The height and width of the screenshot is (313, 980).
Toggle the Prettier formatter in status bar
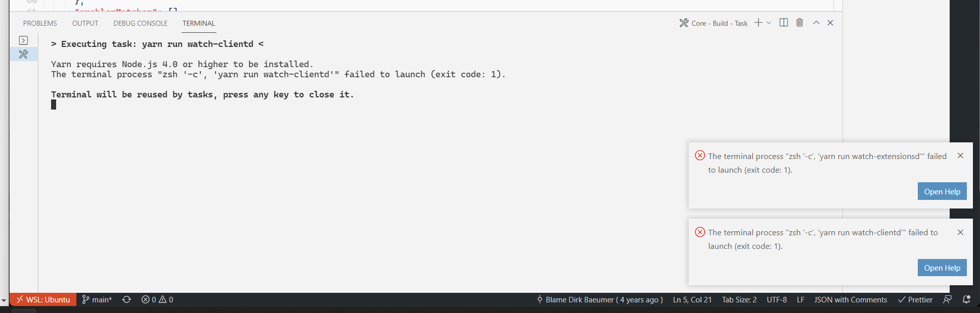coord(915,299)
